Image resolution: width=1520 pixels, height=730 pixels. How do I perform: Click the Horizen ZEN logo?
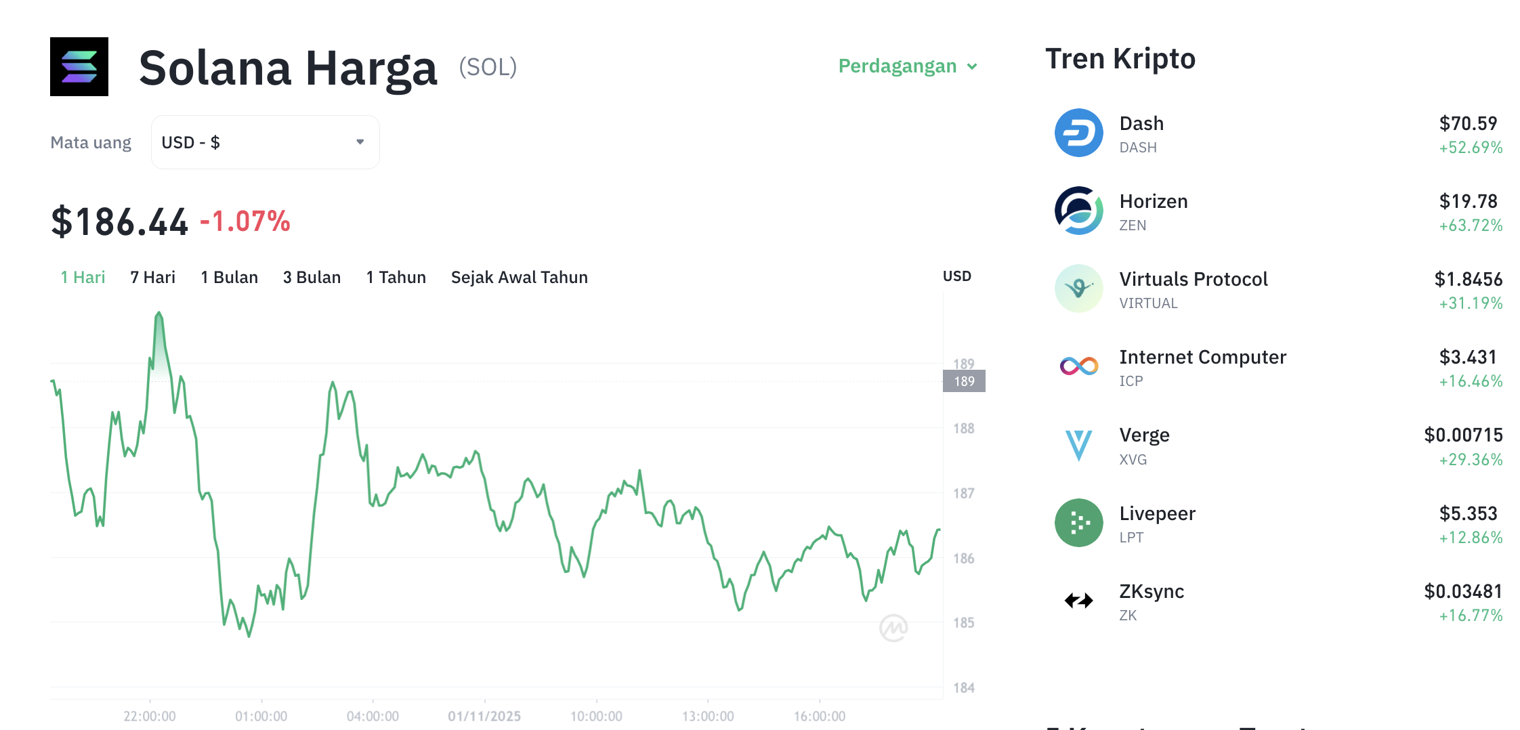click(1078, 211)
